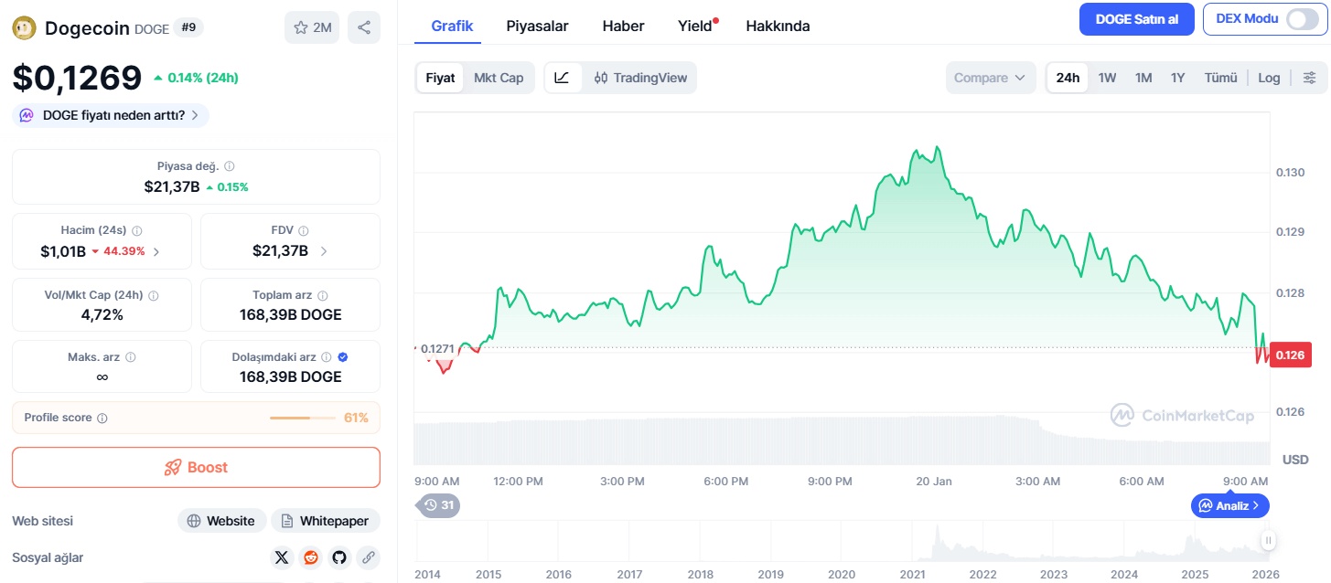Open the Analiz button on chart
This screenshot has height=583, width=1331.
(x=1230, y=505)
